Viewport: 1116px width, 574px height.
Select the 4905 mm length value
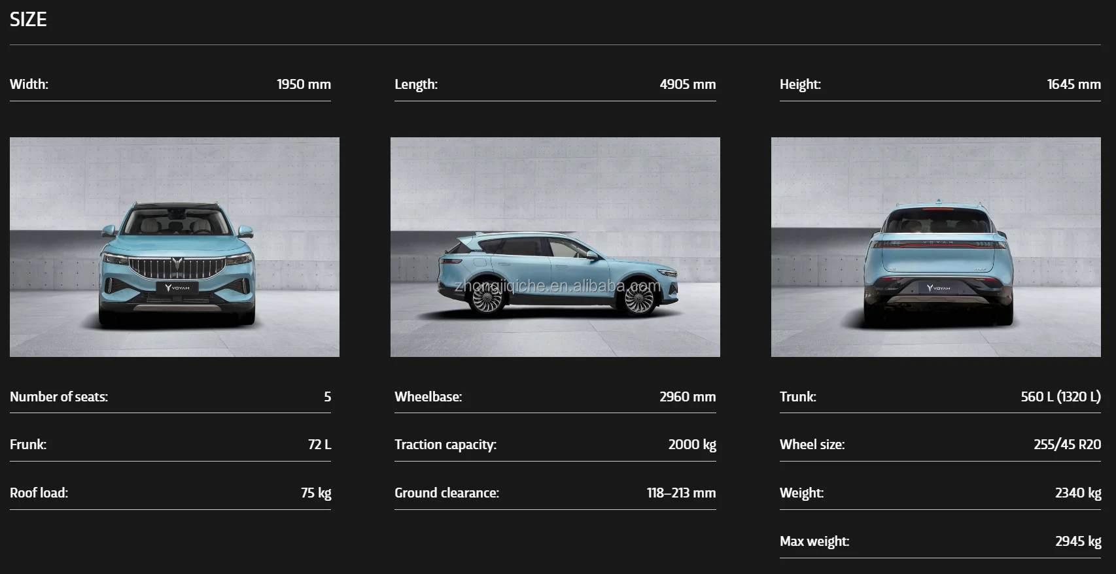[x=688, y=84]
